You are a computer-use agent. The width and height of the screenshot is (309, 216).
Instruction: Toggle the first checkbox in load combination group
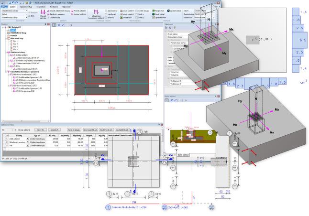pos(106,11)
